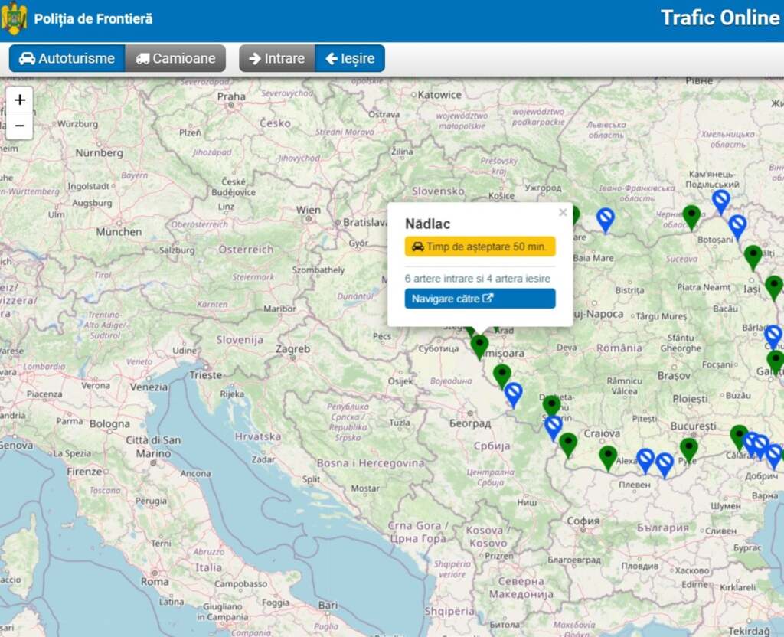The height and width of the screenshot is (637, 784).
Task: Open the Trafic Online header title
Action: 719,18
